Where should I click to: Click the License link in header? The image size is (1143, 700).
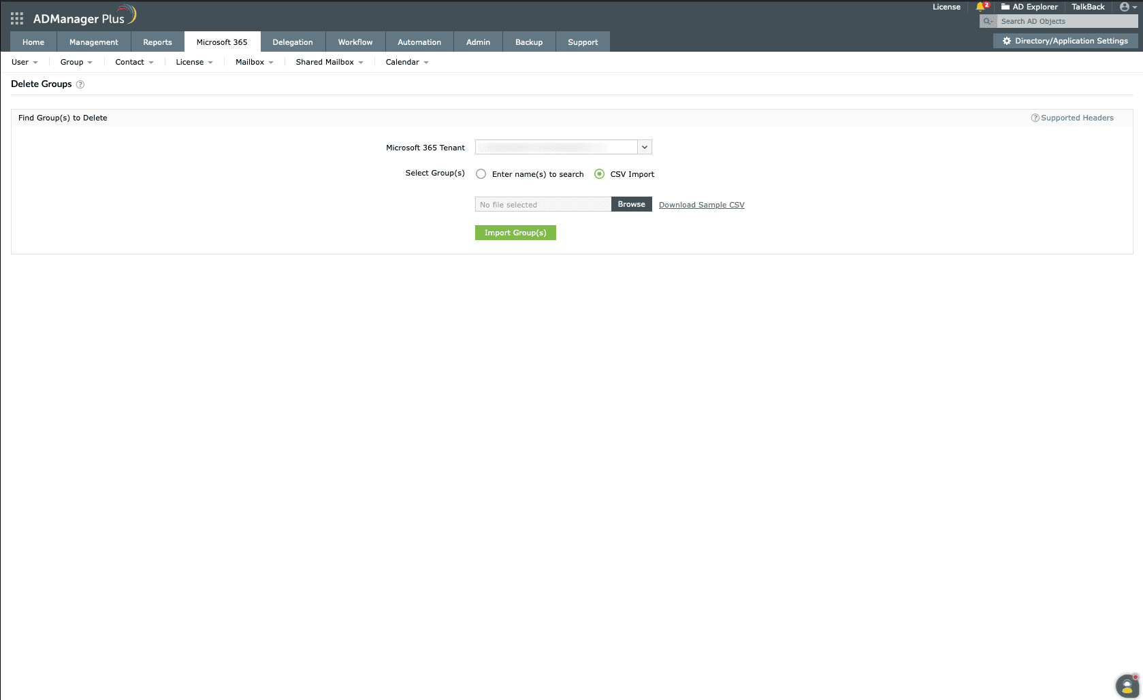(946, 7)
